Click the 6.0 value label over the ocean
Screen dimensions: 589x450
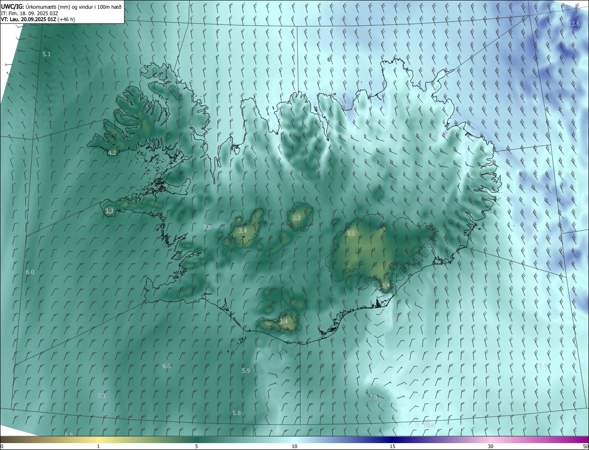(x=30, y=272)
